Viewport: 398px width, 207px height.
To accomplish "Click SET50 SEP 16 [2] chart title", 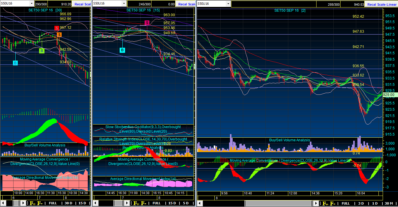I will [290, 10].
